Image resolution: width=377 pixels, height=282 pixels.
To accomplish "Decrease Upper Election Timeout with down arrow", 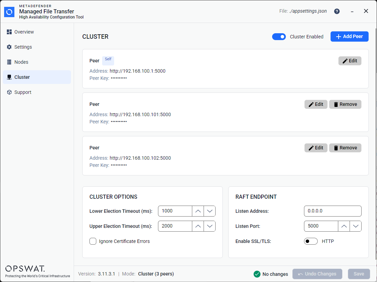I will 210,226.
